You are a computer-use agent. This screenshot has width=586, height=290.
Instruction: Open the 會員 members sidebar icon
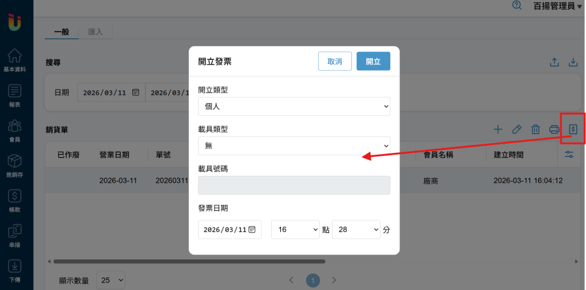pos(15,130)
